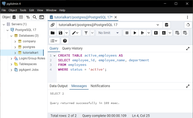The height and width of the screenshot is (118, 193).
Task: Open the No limit rows dropdown
Action: click(109, 33)
